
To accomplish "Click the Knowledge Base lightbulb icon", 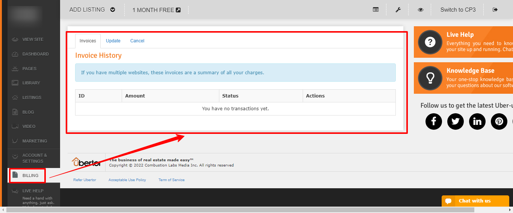I will click(x=430, y=78).
